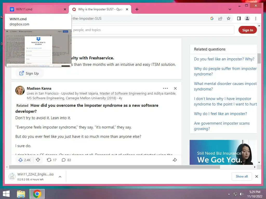Image resolution: width=266 pixels, height=199 pixels.
Task: Click the scroll-left arrow of horizontal scrollbar
Action: pos(7,167)
